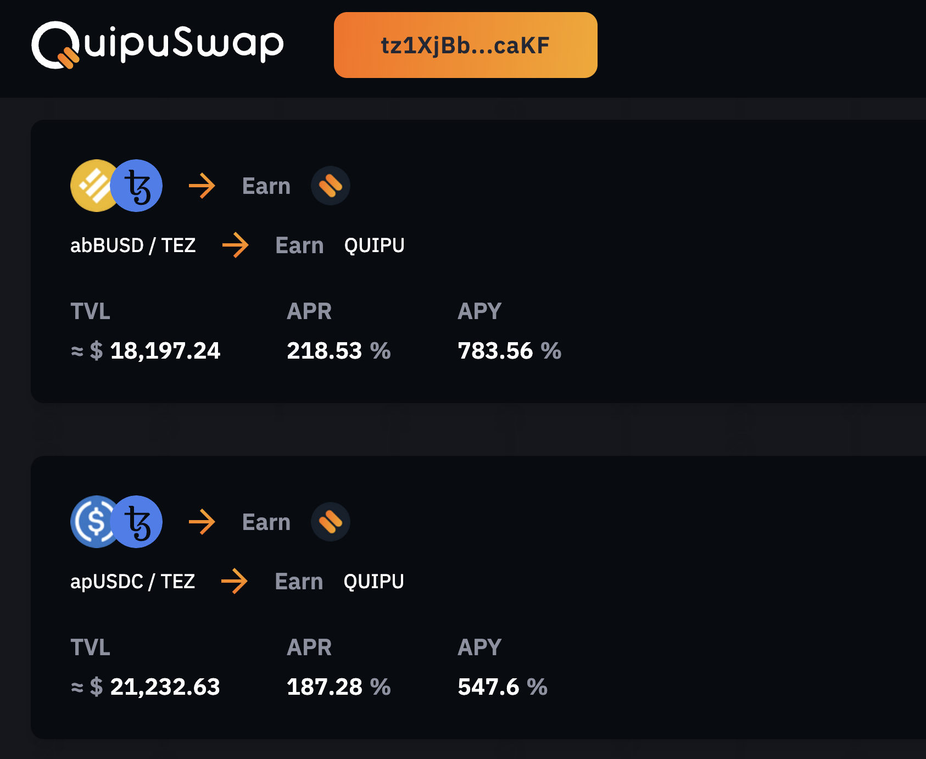Click the abBUSD token icon
This screenshot has height=759, width=926.
(x=92, y=186)
